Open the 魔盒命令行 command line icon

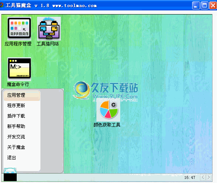[19, 69]
